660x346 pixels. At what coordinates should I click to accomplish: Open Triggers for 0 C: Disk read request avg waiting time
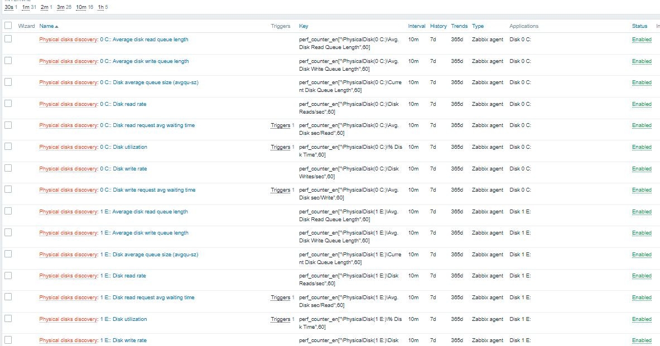point(281,125)
